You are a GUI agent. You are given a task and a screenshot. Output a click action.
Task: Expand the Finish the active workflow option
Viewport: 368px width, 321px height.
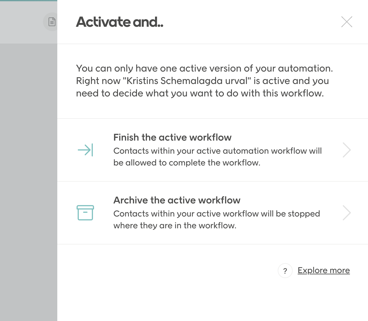pyautogui.click(x=347, y=150)
